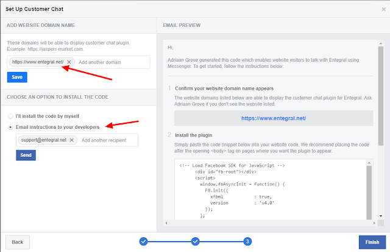Image resolution: width=390 pixels, height=252 pixels.
Task: Click the code snippet scrollbar thumb
Action: click(369, 192)
